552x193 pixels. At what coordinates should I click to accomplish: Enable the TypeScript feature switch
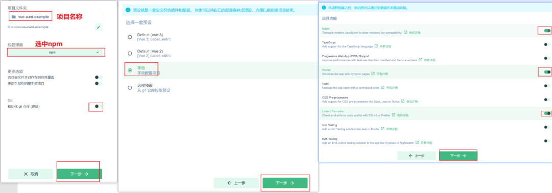[x=547, y=44]
